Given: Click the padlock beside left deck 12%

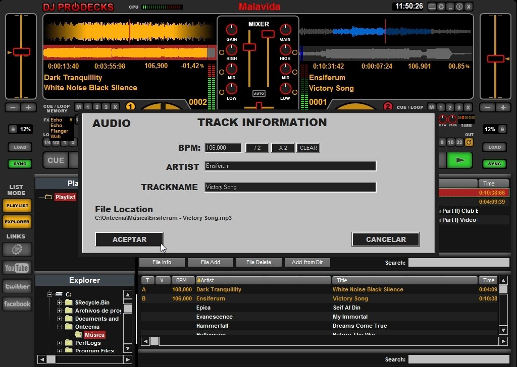Looking at the screenshot, I should coord(13,129).
